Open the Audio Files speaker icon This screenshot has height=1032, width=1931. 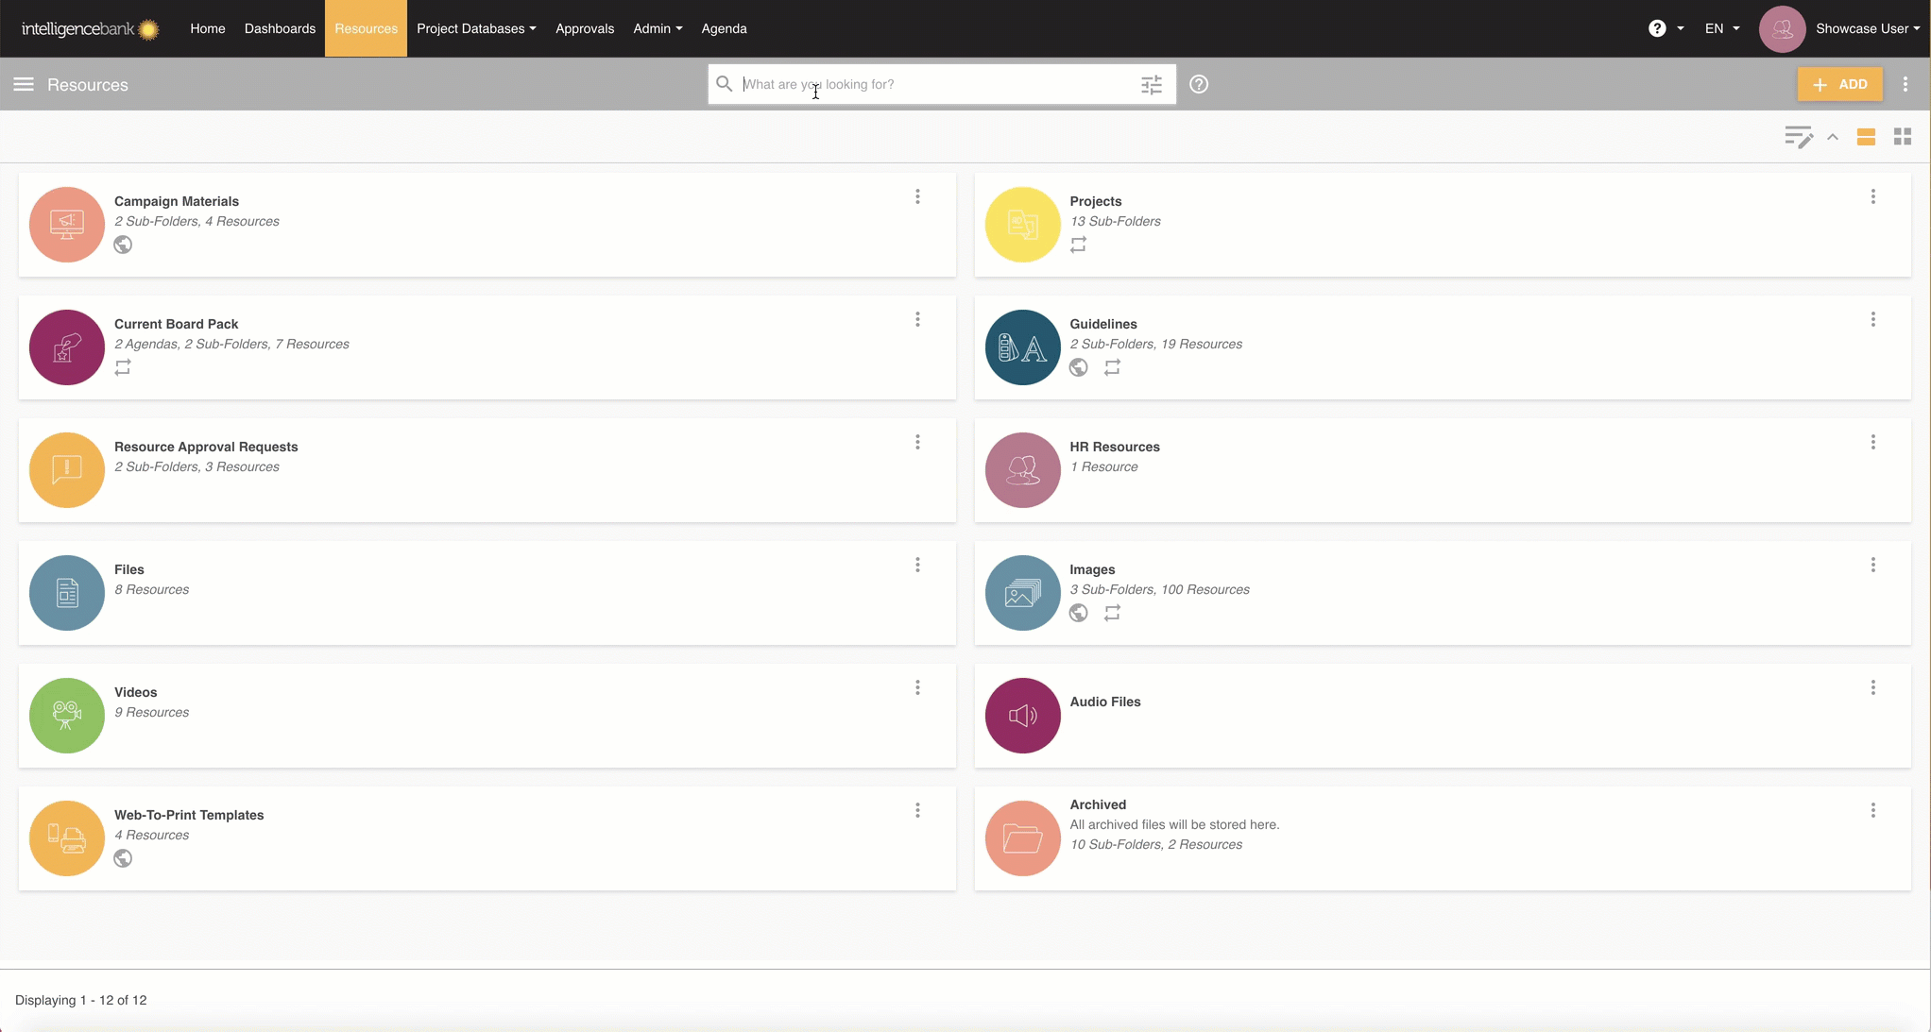(1022, 716)
